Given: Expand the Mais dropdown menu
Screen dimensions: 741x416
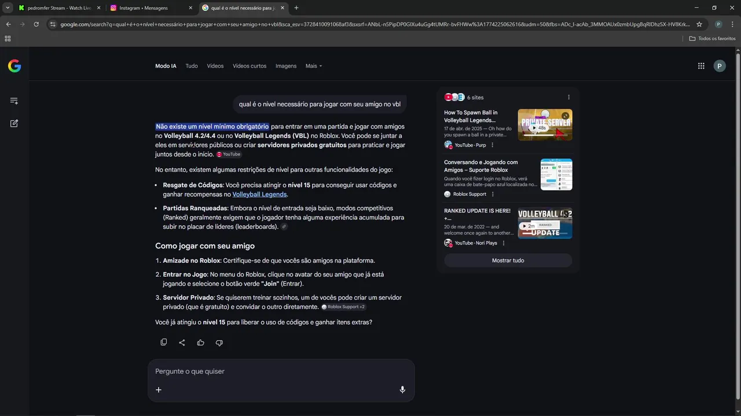Looking at the screenshot, I should click(x=314, y=66).
